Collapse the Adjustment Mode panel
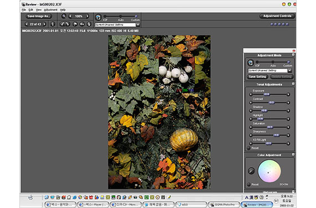This screenshot has height=208, width=316. [293, 54]
